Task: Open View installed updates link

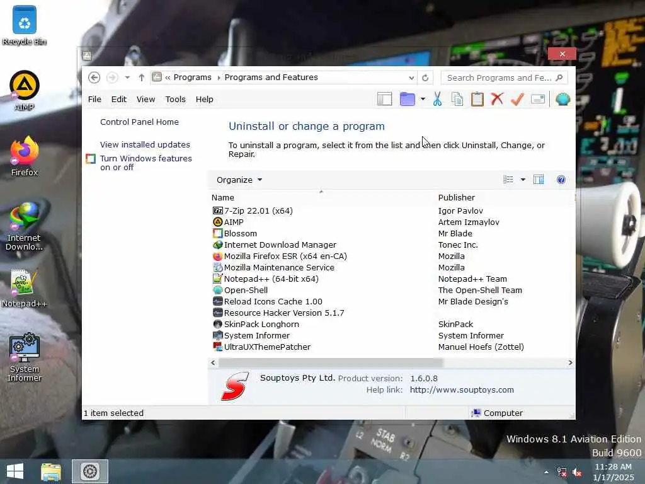Action: click(146, 145)
